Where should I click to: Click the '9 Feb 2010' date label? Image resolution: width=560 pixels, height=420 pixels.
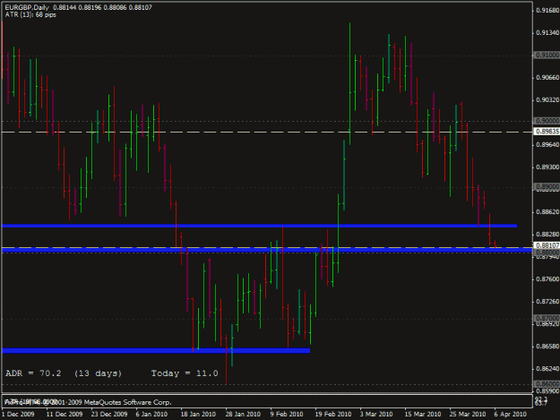pos(287,415)
